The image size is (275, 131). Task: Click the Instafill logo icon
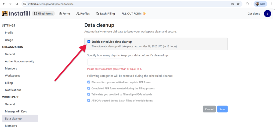pyautogui.click(x=5, y=13)
